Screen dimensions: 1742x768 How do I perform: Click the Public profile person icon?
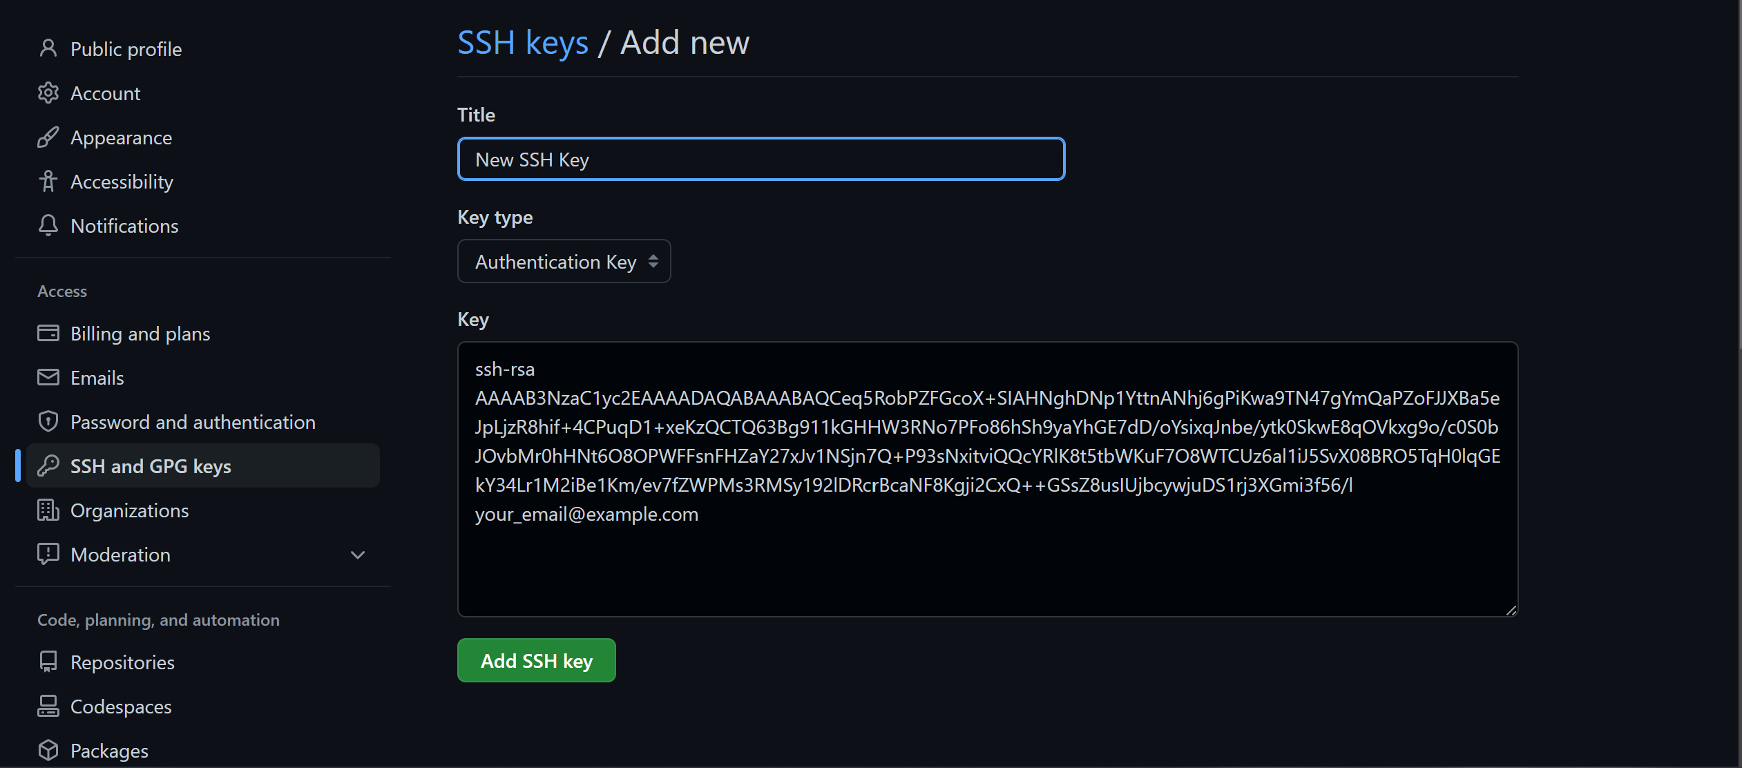(48, 48)
